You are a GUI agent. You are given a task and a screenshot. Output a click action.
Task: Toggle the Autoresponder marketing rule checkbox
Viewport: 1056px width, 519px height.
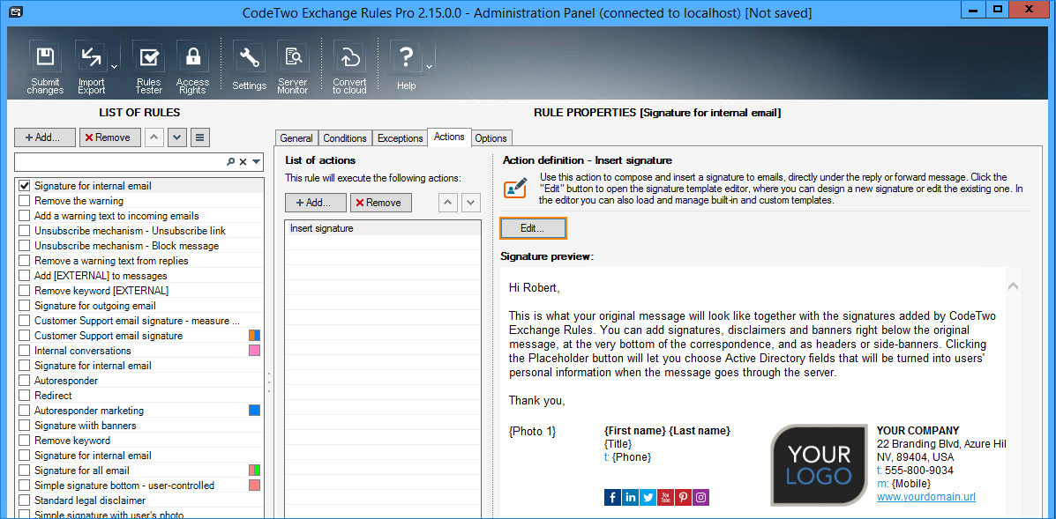pyautogui.click(x=24, y=410)
